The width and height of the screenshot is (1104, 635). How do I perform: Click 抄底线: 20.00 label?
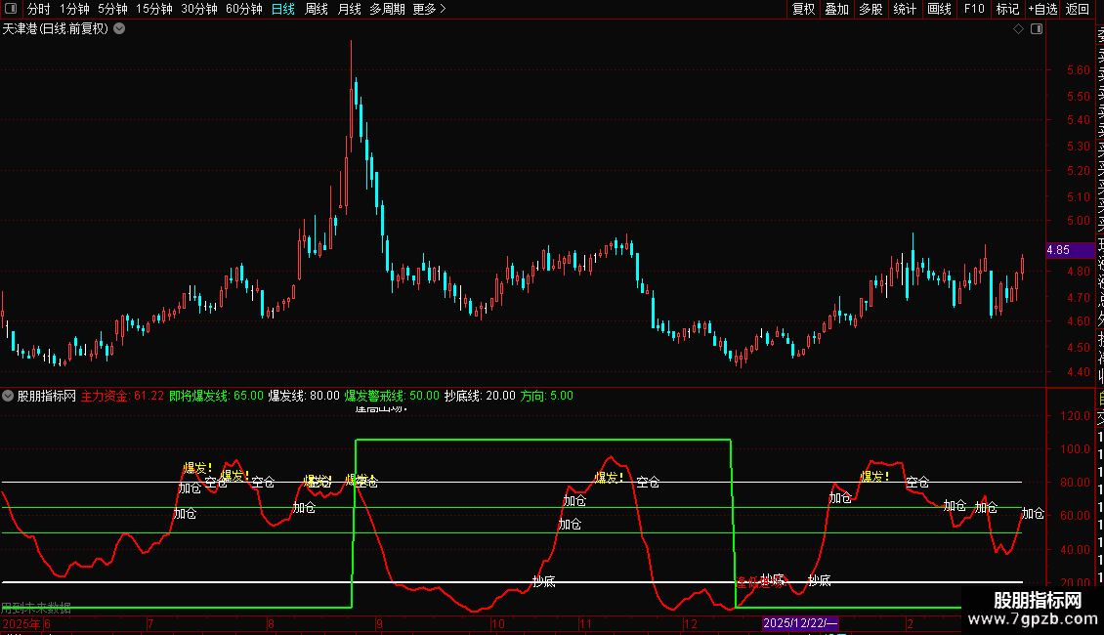coord(480,396)
